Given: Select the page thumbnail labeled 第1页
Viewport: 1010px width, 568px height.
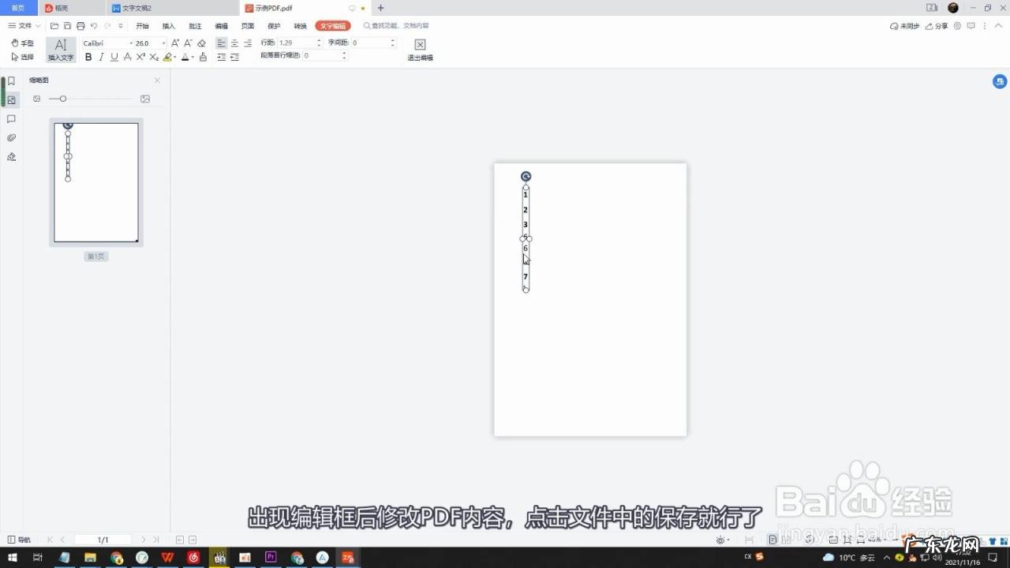Looking at the screenshot, I should [x=95, y=182].
